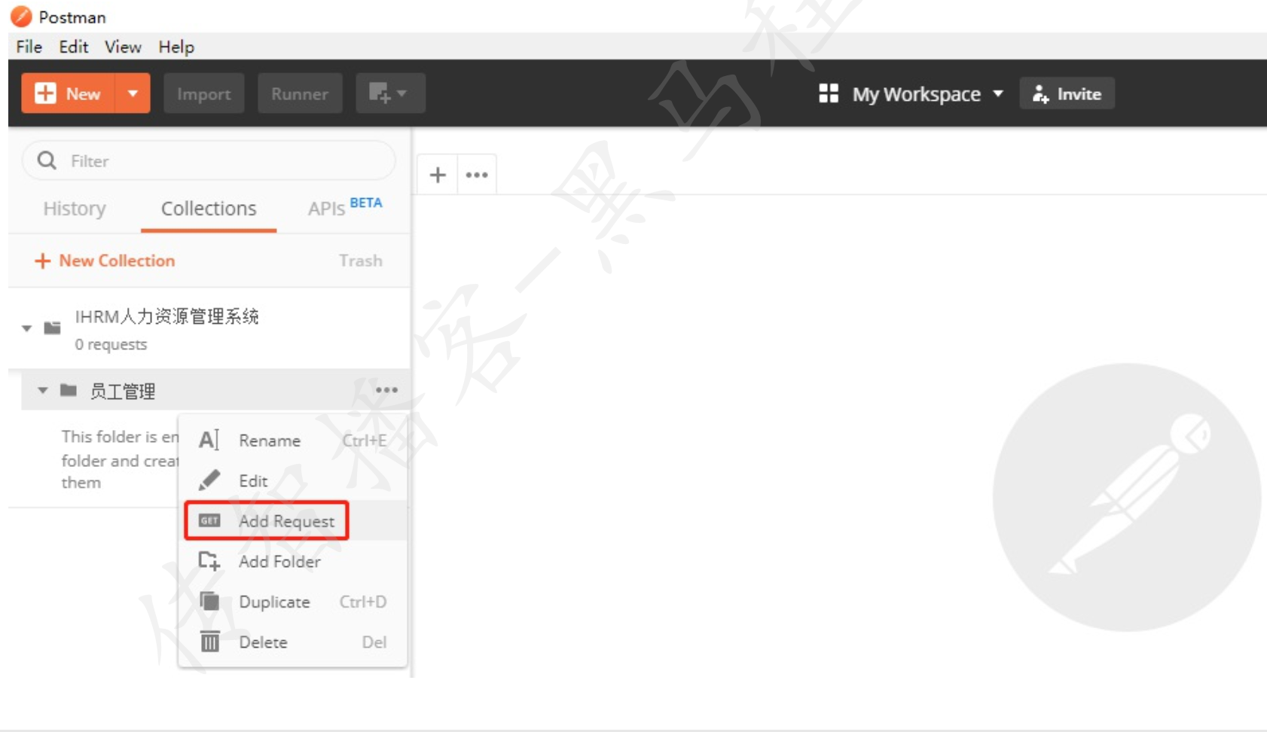
Task: Switch to the APIs BETA tab
Action: pos(345,207)
